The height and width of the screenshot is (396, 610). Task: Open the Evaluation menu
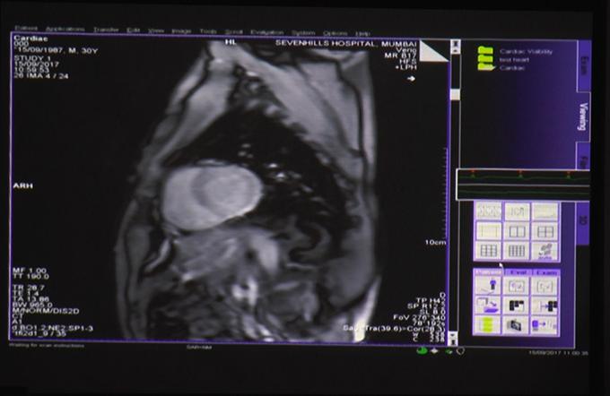(x=267, y=32)
